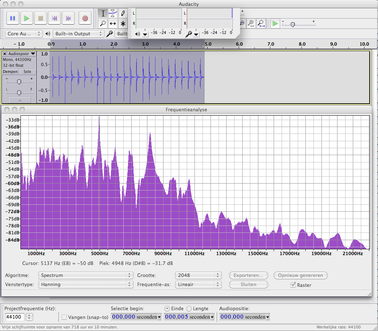Select the Draw pencil tool
378x331 pixels.
click(x=123, y=14)
